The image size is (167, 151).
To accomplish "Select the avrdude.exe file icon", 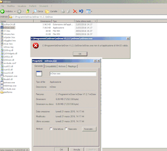I will [x=2, y=89].
